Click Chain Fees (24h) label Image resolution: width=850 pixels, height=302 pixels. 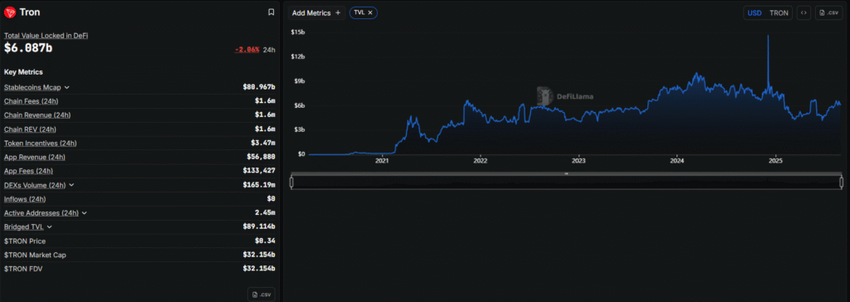(x=31, y=101)
